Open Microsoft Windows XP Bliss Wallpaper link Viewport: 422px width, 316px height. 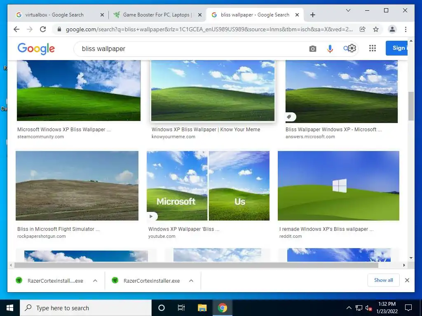point(64,130)
